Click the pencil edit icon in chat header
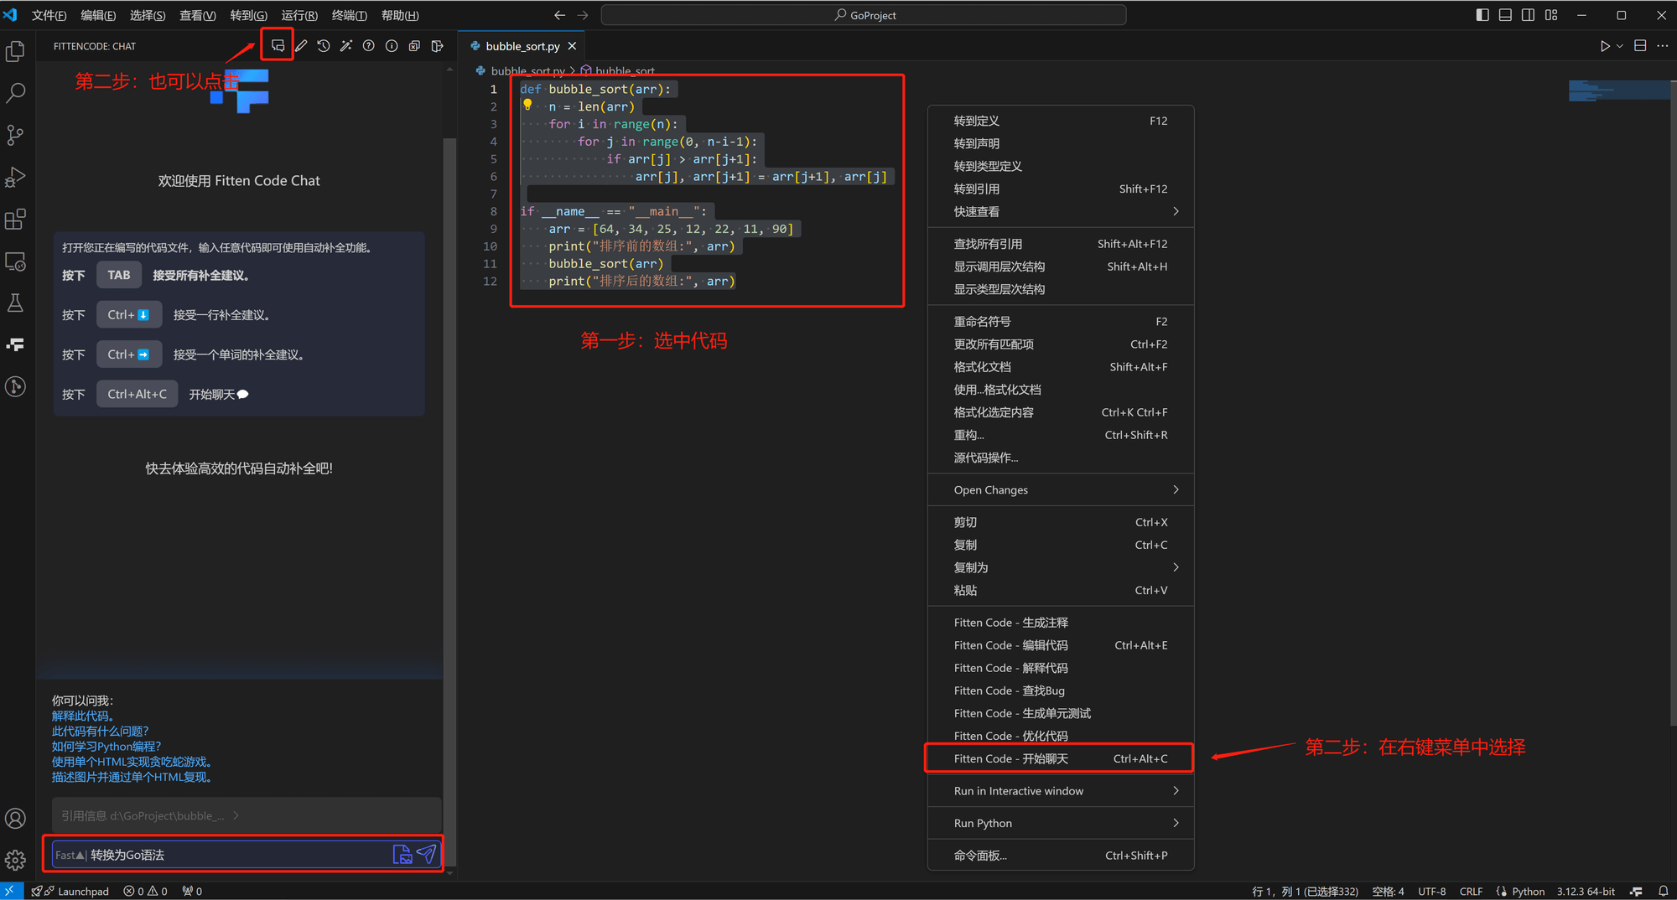 tap(301, 46)
